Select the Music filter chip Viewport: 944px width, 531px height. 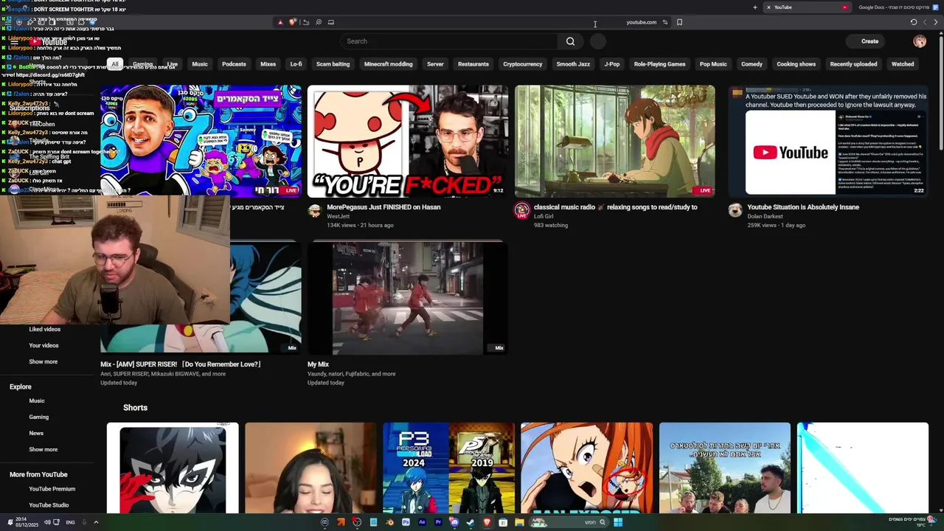click(200, 64)
